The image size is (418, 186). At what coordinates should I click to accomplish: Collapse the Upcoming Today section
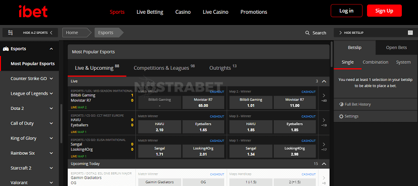coord(324,163)
